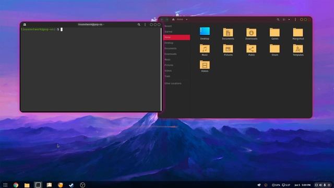
Task: Open the power menu icon in the tray
Action: (329, 185)
